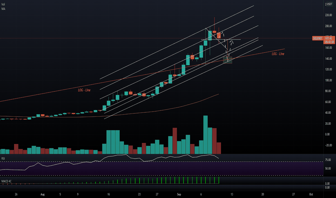Click the 16 date label on the time axis
The image size is (336, 198).
click(109, 194)
